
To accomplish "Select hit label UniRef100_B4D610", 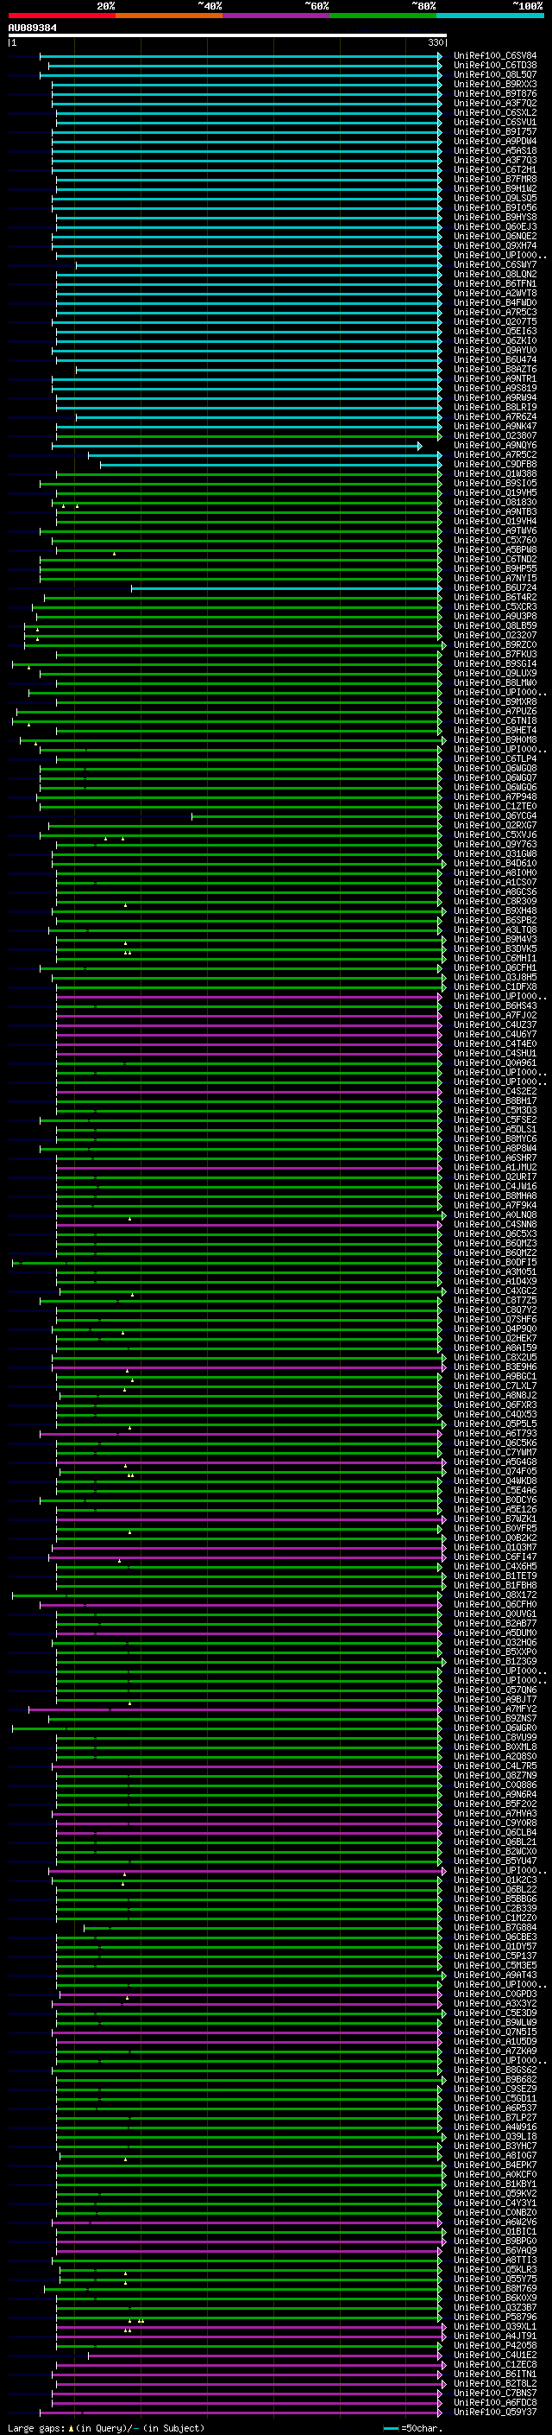I will pyautogui.click(x=495, y=863).
